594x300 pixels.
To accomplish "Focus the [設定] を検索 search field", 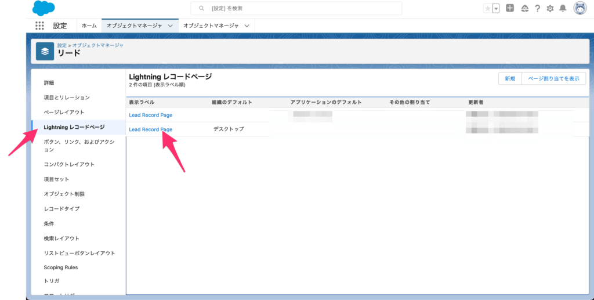I will [x=296, y=8].
